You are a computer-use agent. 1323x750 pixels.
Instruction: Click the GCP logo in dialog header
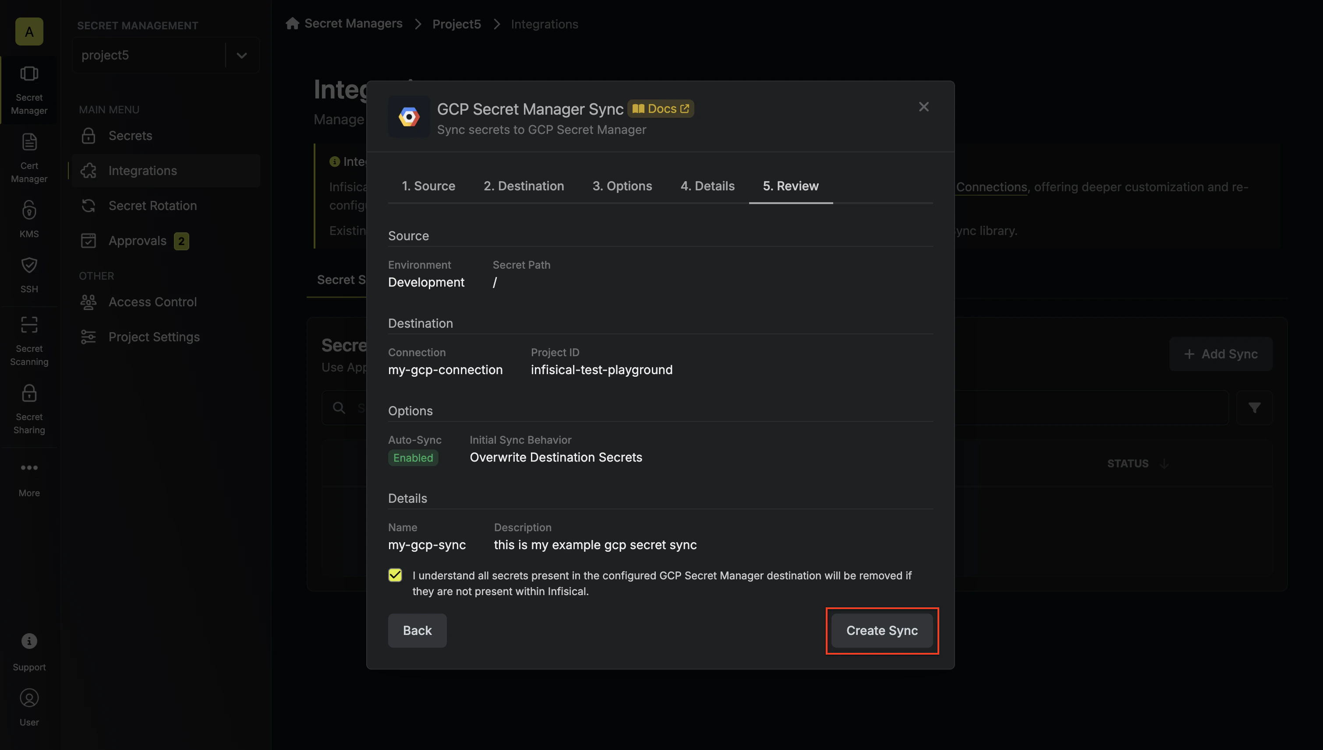pyautogui.click(x=409, y=117)
